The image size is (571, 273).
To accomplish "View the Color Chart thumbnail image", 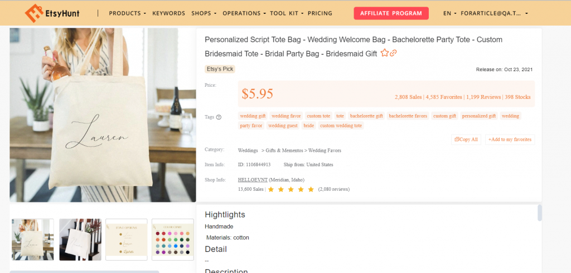I will pyautogui.click(x=172, y=239).
